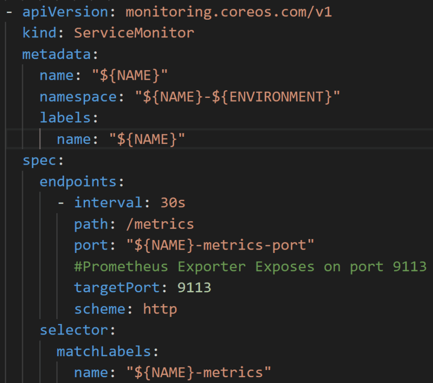Place cursor in highlighted labels name line

219,139
